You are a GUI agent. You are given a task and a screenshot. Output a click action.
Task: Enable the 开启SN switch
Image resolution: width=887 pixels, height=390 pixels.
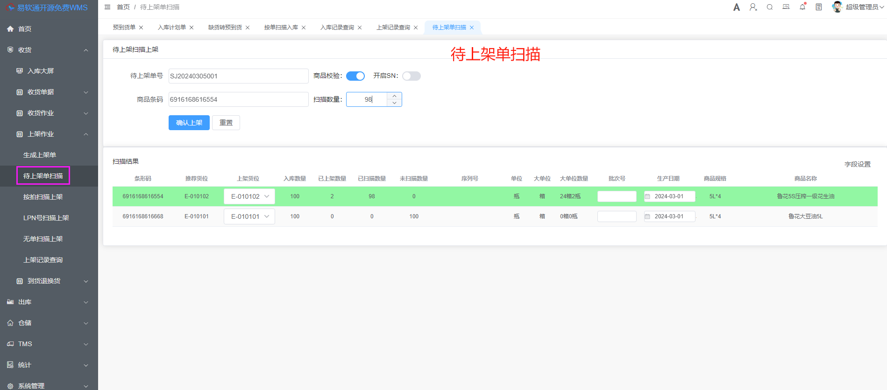point(412,76)
